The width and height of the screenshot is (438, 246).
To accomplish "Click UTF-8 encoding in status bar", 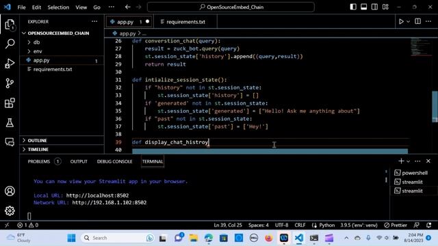I will pos(281,225).
